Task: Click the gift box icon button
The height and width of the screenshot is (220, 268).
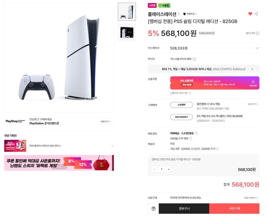Action: tap(153, 208)
